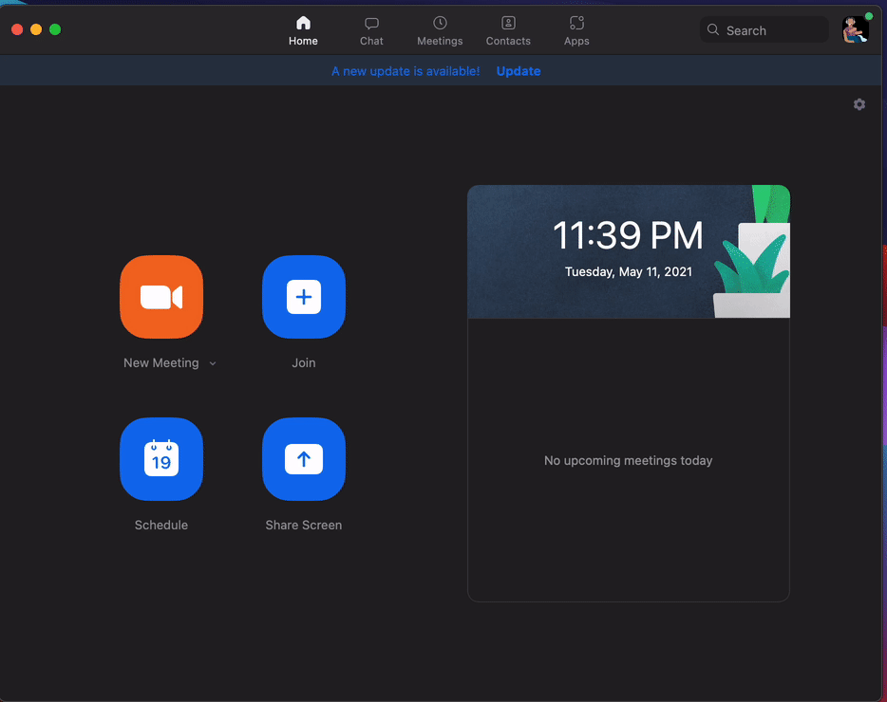887x702 pixels.
Task: Click the blue Join plus icon
Action: [304, 297]
